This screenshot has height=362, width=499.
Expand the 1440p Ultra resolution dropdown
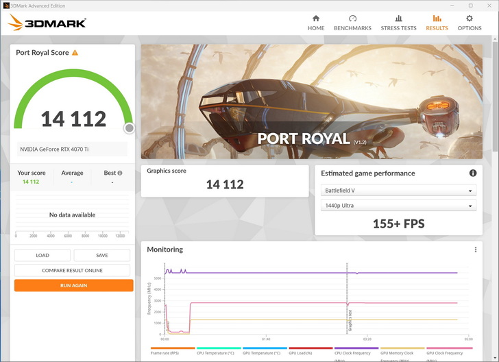[398, 206]
